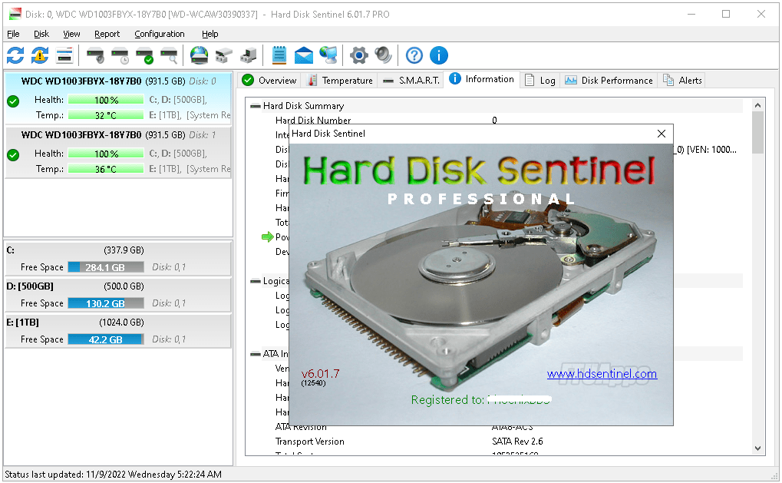782x483 pixels.
Task: Switch to the Overview tab
Action: tap(269, 81)
